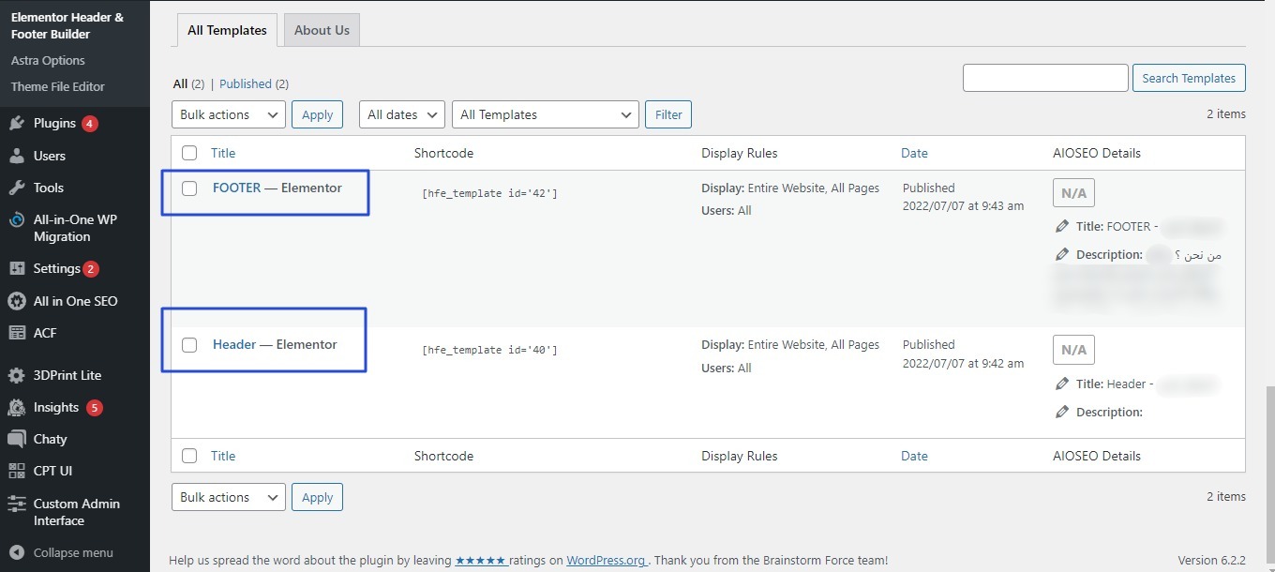Tick the FOOTER template checkbox
Screen dimensions: 1275x572
(x=189, y=188)
